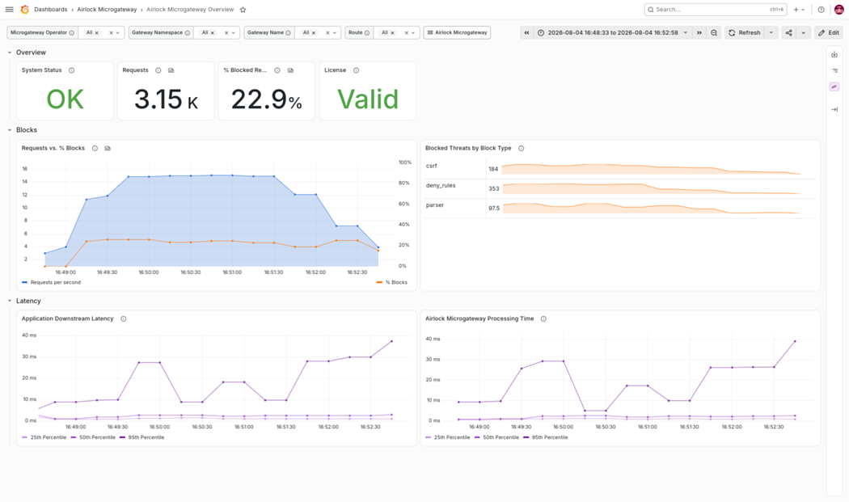Click the export icon in the right sidebar

point(834,55)
